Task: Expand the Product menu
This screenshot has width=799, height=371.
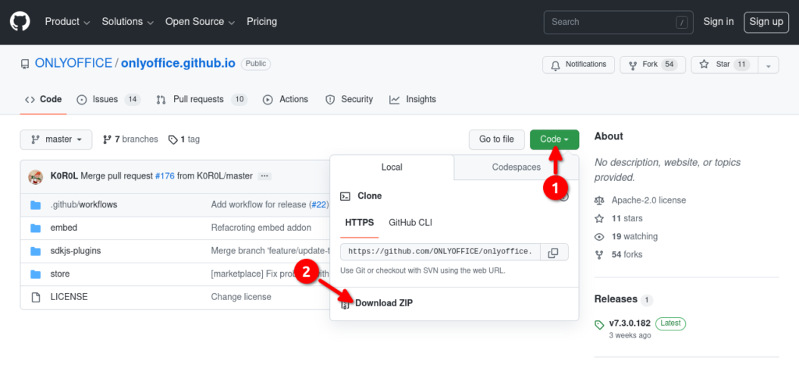Action: pos(67,22)
